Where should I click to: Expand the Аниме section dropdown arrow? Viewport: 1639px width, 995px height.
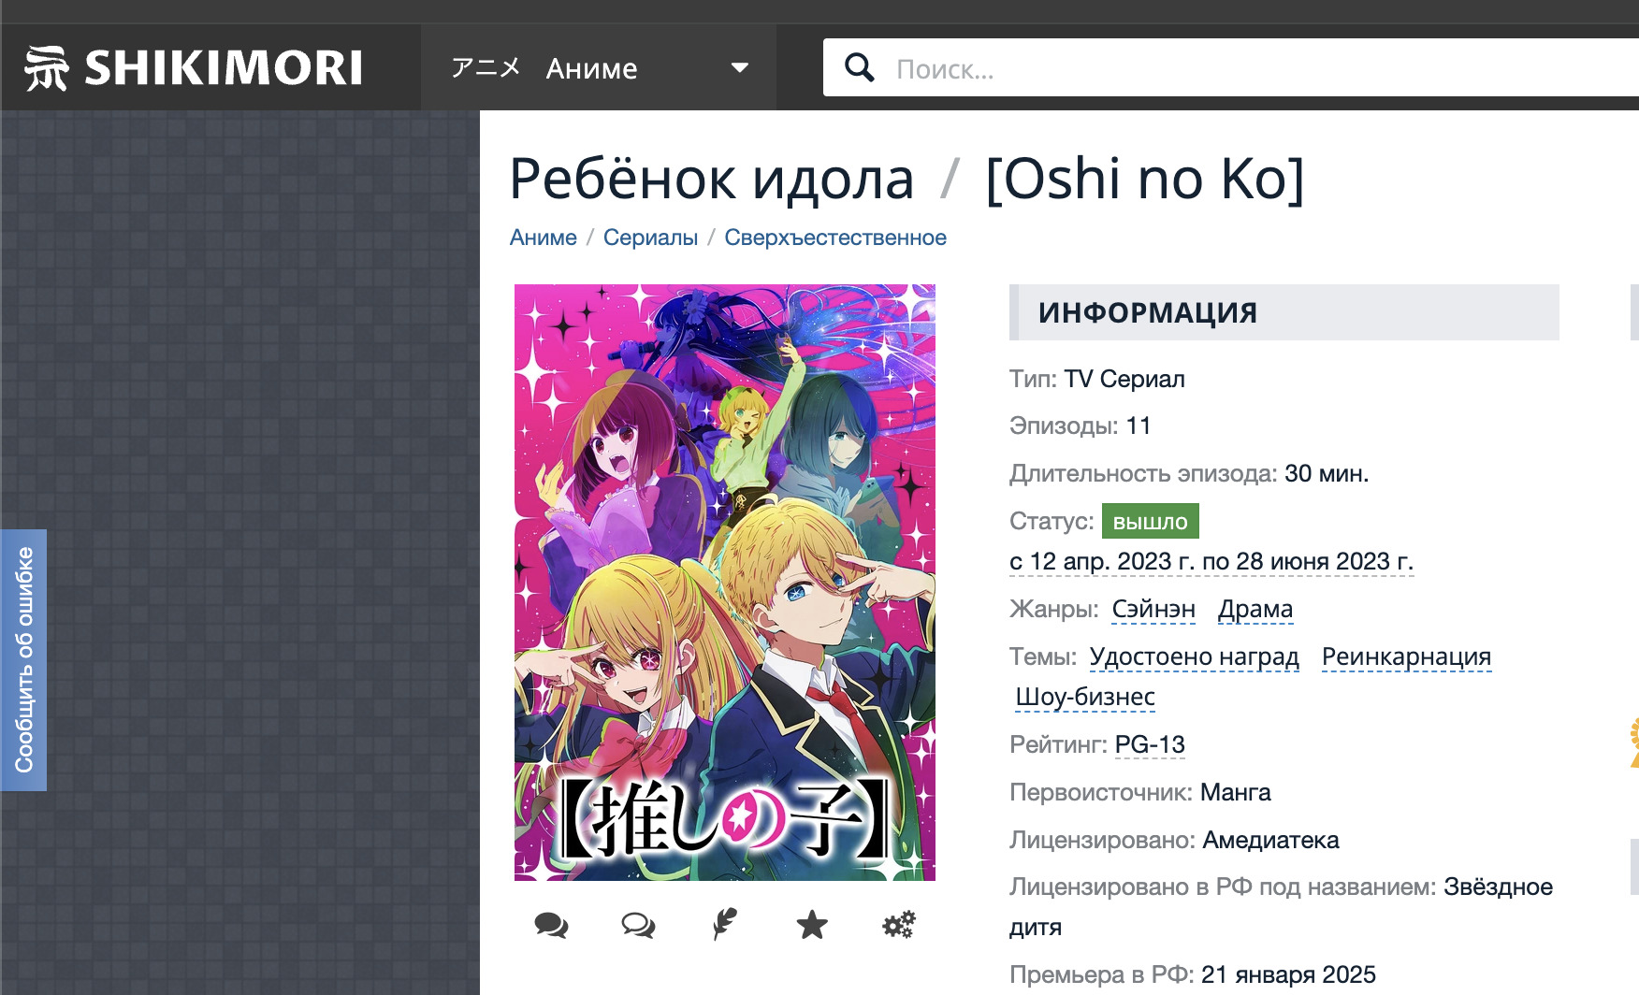[740, 67]
